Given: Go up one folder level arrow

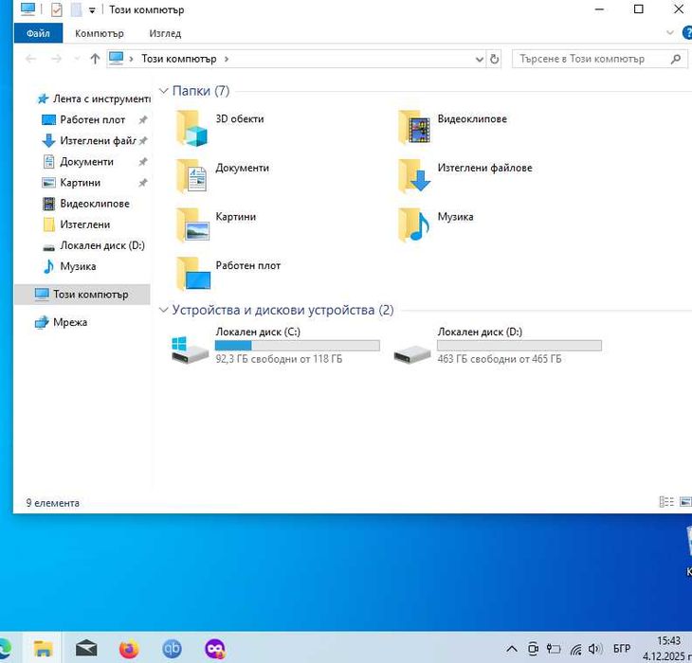Looking at the screenshot, I should pyautogui.click(x=95, y=59).
